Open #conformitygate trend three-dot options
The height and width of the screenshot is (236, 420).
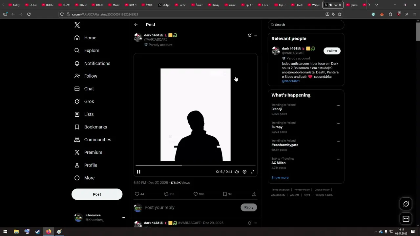click(338, 141)
